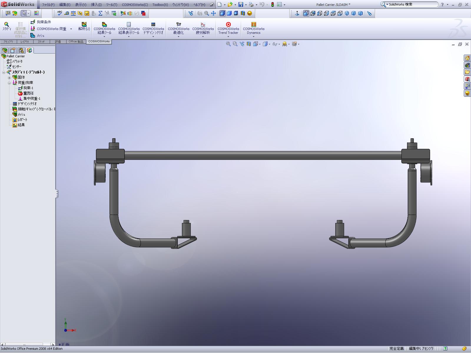This screenshot has height=353, width=471.
Task: Collapse the 荷重/拘束 tree node
Action: [9, 83]
